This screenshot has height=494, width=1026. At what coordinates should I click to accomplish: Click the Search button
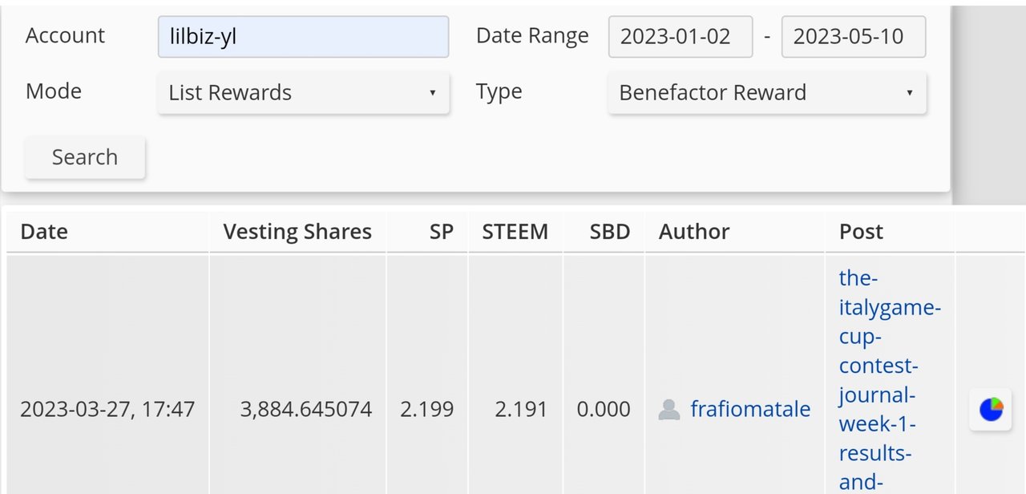click(x=85, y=157)
